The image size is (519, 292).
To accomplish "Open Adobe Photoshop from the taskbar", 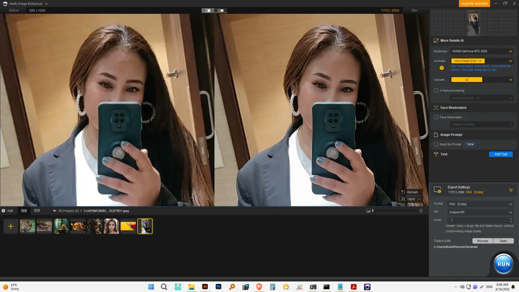I will point(219,287).
